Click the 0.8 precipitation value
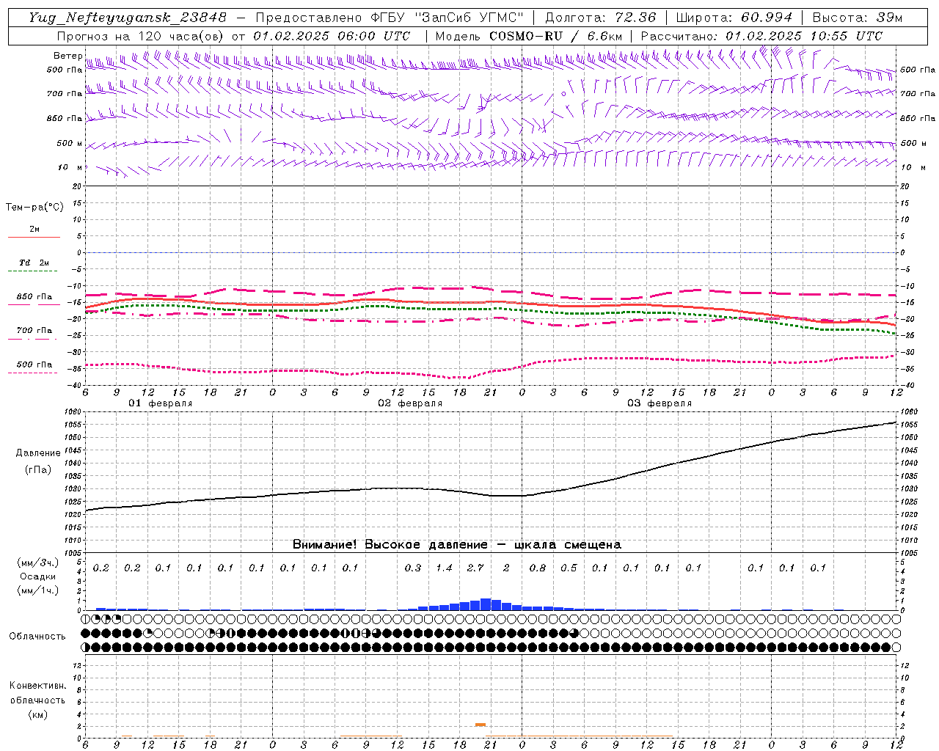The width and height of the screenshot is (939, 751). click(538, 568)
